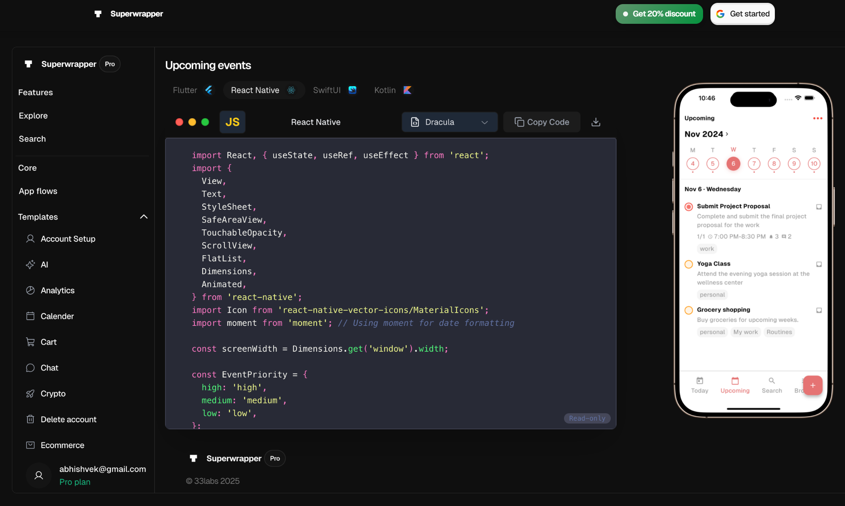Viewport: 845px width, 506px height.
Task: Click the My work tag chip
Action: [x=746, y=332]
